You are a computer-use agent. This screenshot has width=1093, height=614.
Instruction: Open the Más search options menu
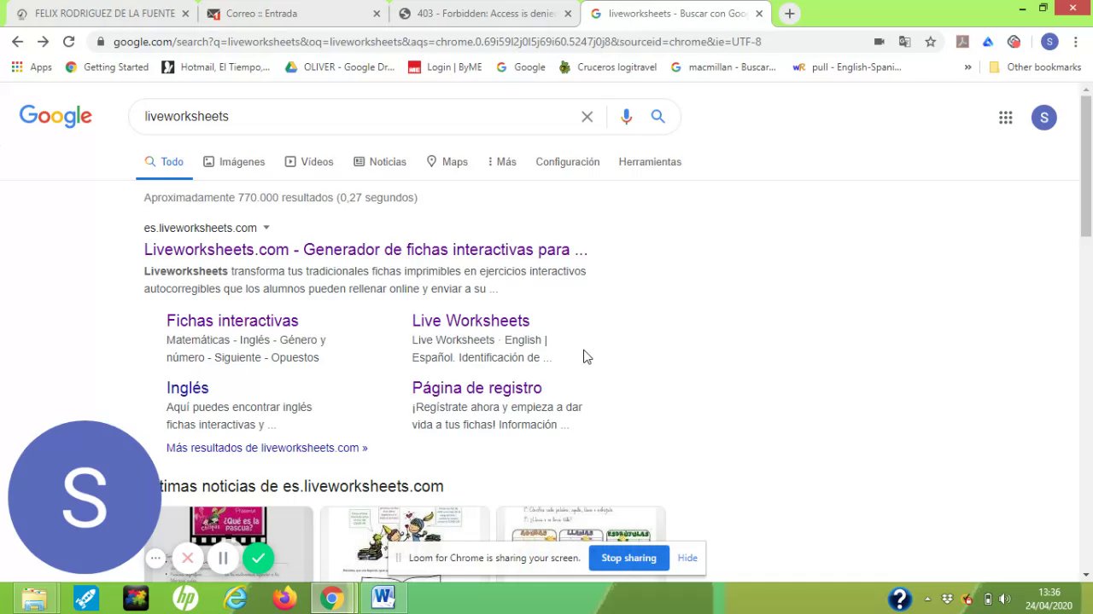(501, 162)
